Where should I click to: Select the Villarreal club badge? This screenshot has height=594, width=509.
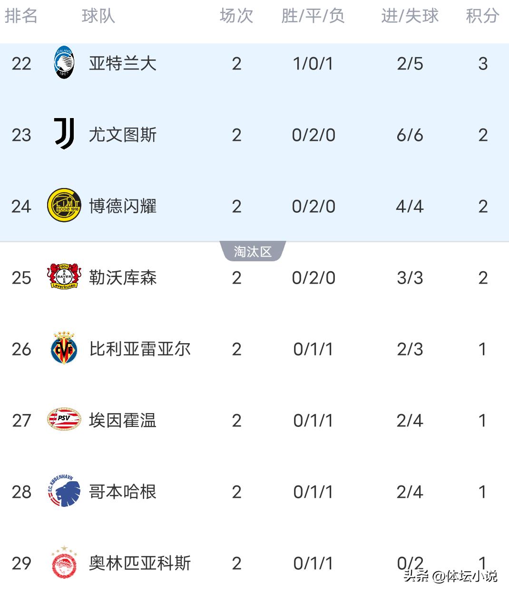click(x=64, y=348)
